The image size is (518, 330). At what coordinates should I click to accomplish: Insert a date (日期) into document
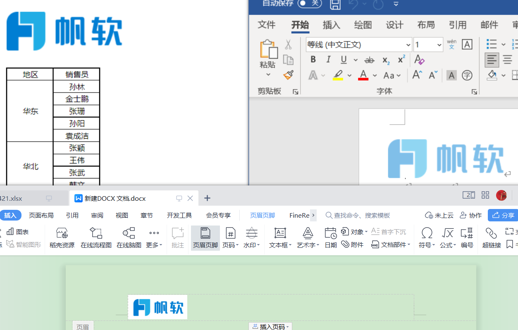click(330, 237)
